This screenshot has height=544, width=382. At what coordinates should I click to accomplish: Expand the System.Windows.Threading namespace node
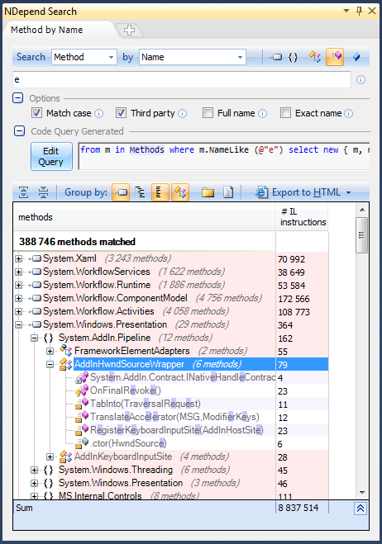point(34,470)
